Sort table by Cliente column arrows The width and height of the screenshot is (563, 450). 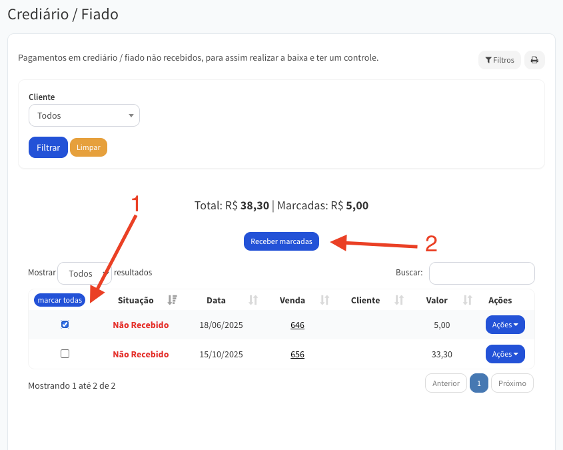[x=400, y=300]
